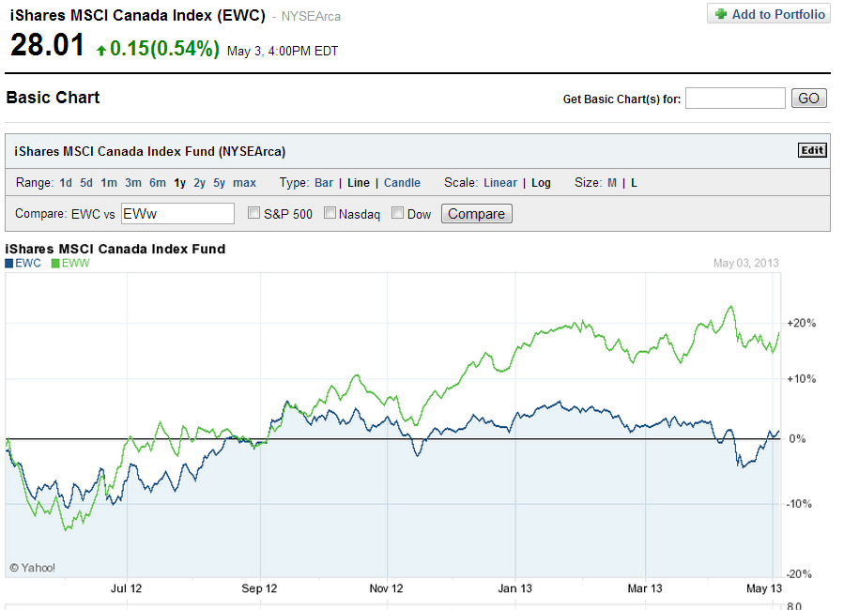
Task: Click the Jul 12 axis label
Action: 126,588
